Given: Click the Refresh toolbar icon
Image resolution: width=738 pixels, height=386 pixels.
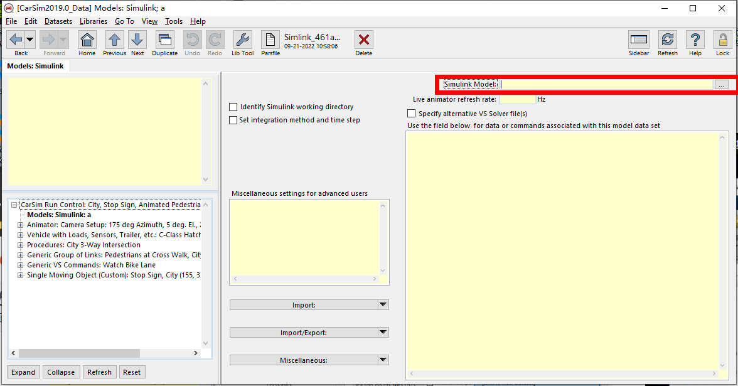Looking at the screenshot, I should [x=668, y=40].
